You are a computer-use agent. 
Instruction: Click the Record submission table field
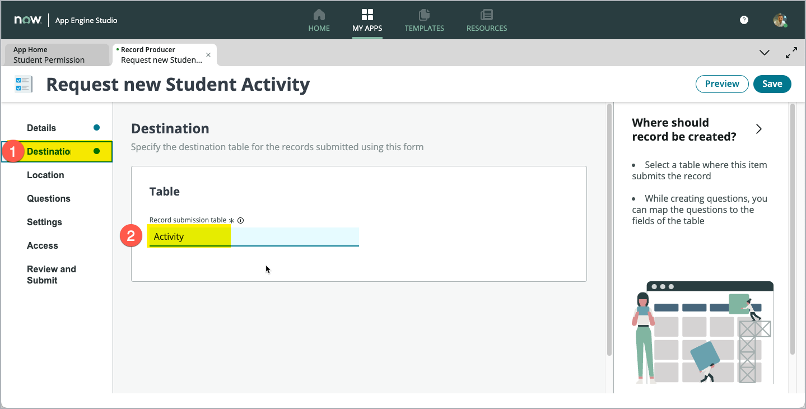254,236
